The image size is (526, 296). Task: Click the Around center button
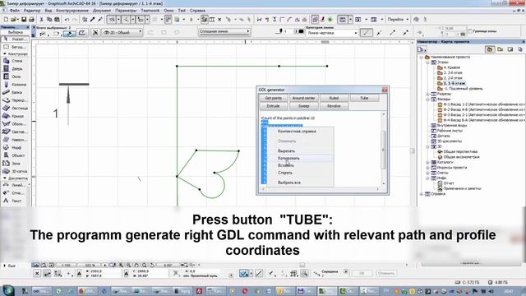click(303, 98)
